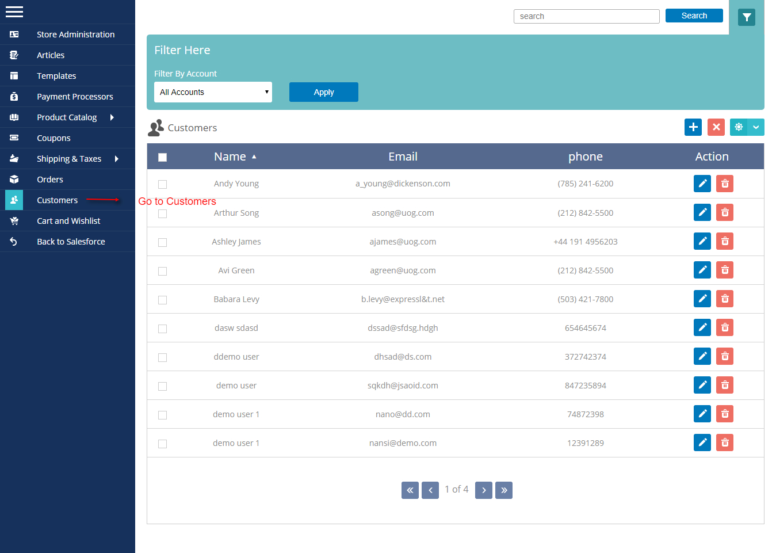This screenshot has height=553, width=776.
Task: Check the Andy Young row checkbox
Action: tap(162, 185)
